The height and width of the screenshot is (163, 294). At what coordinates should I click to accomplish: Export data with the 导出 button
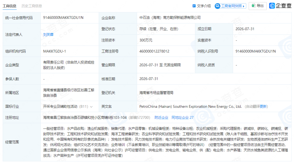[258, 6]
